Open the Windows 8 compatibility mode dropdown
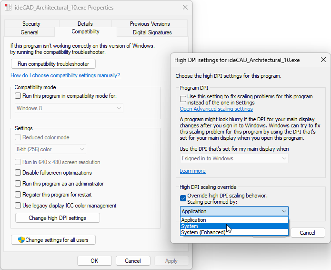The width and height of the screenshot is (331, 270). point(69,108)
